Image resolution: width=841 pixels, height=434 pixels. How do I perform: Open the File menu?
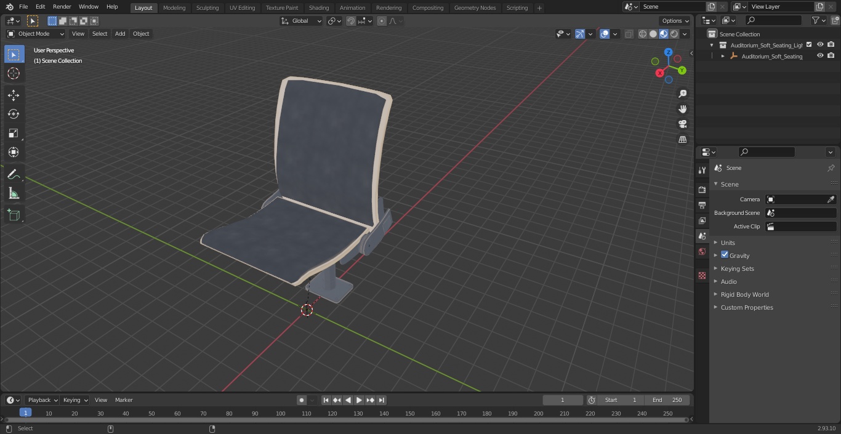pyautogui.click(x=23, y=7)
